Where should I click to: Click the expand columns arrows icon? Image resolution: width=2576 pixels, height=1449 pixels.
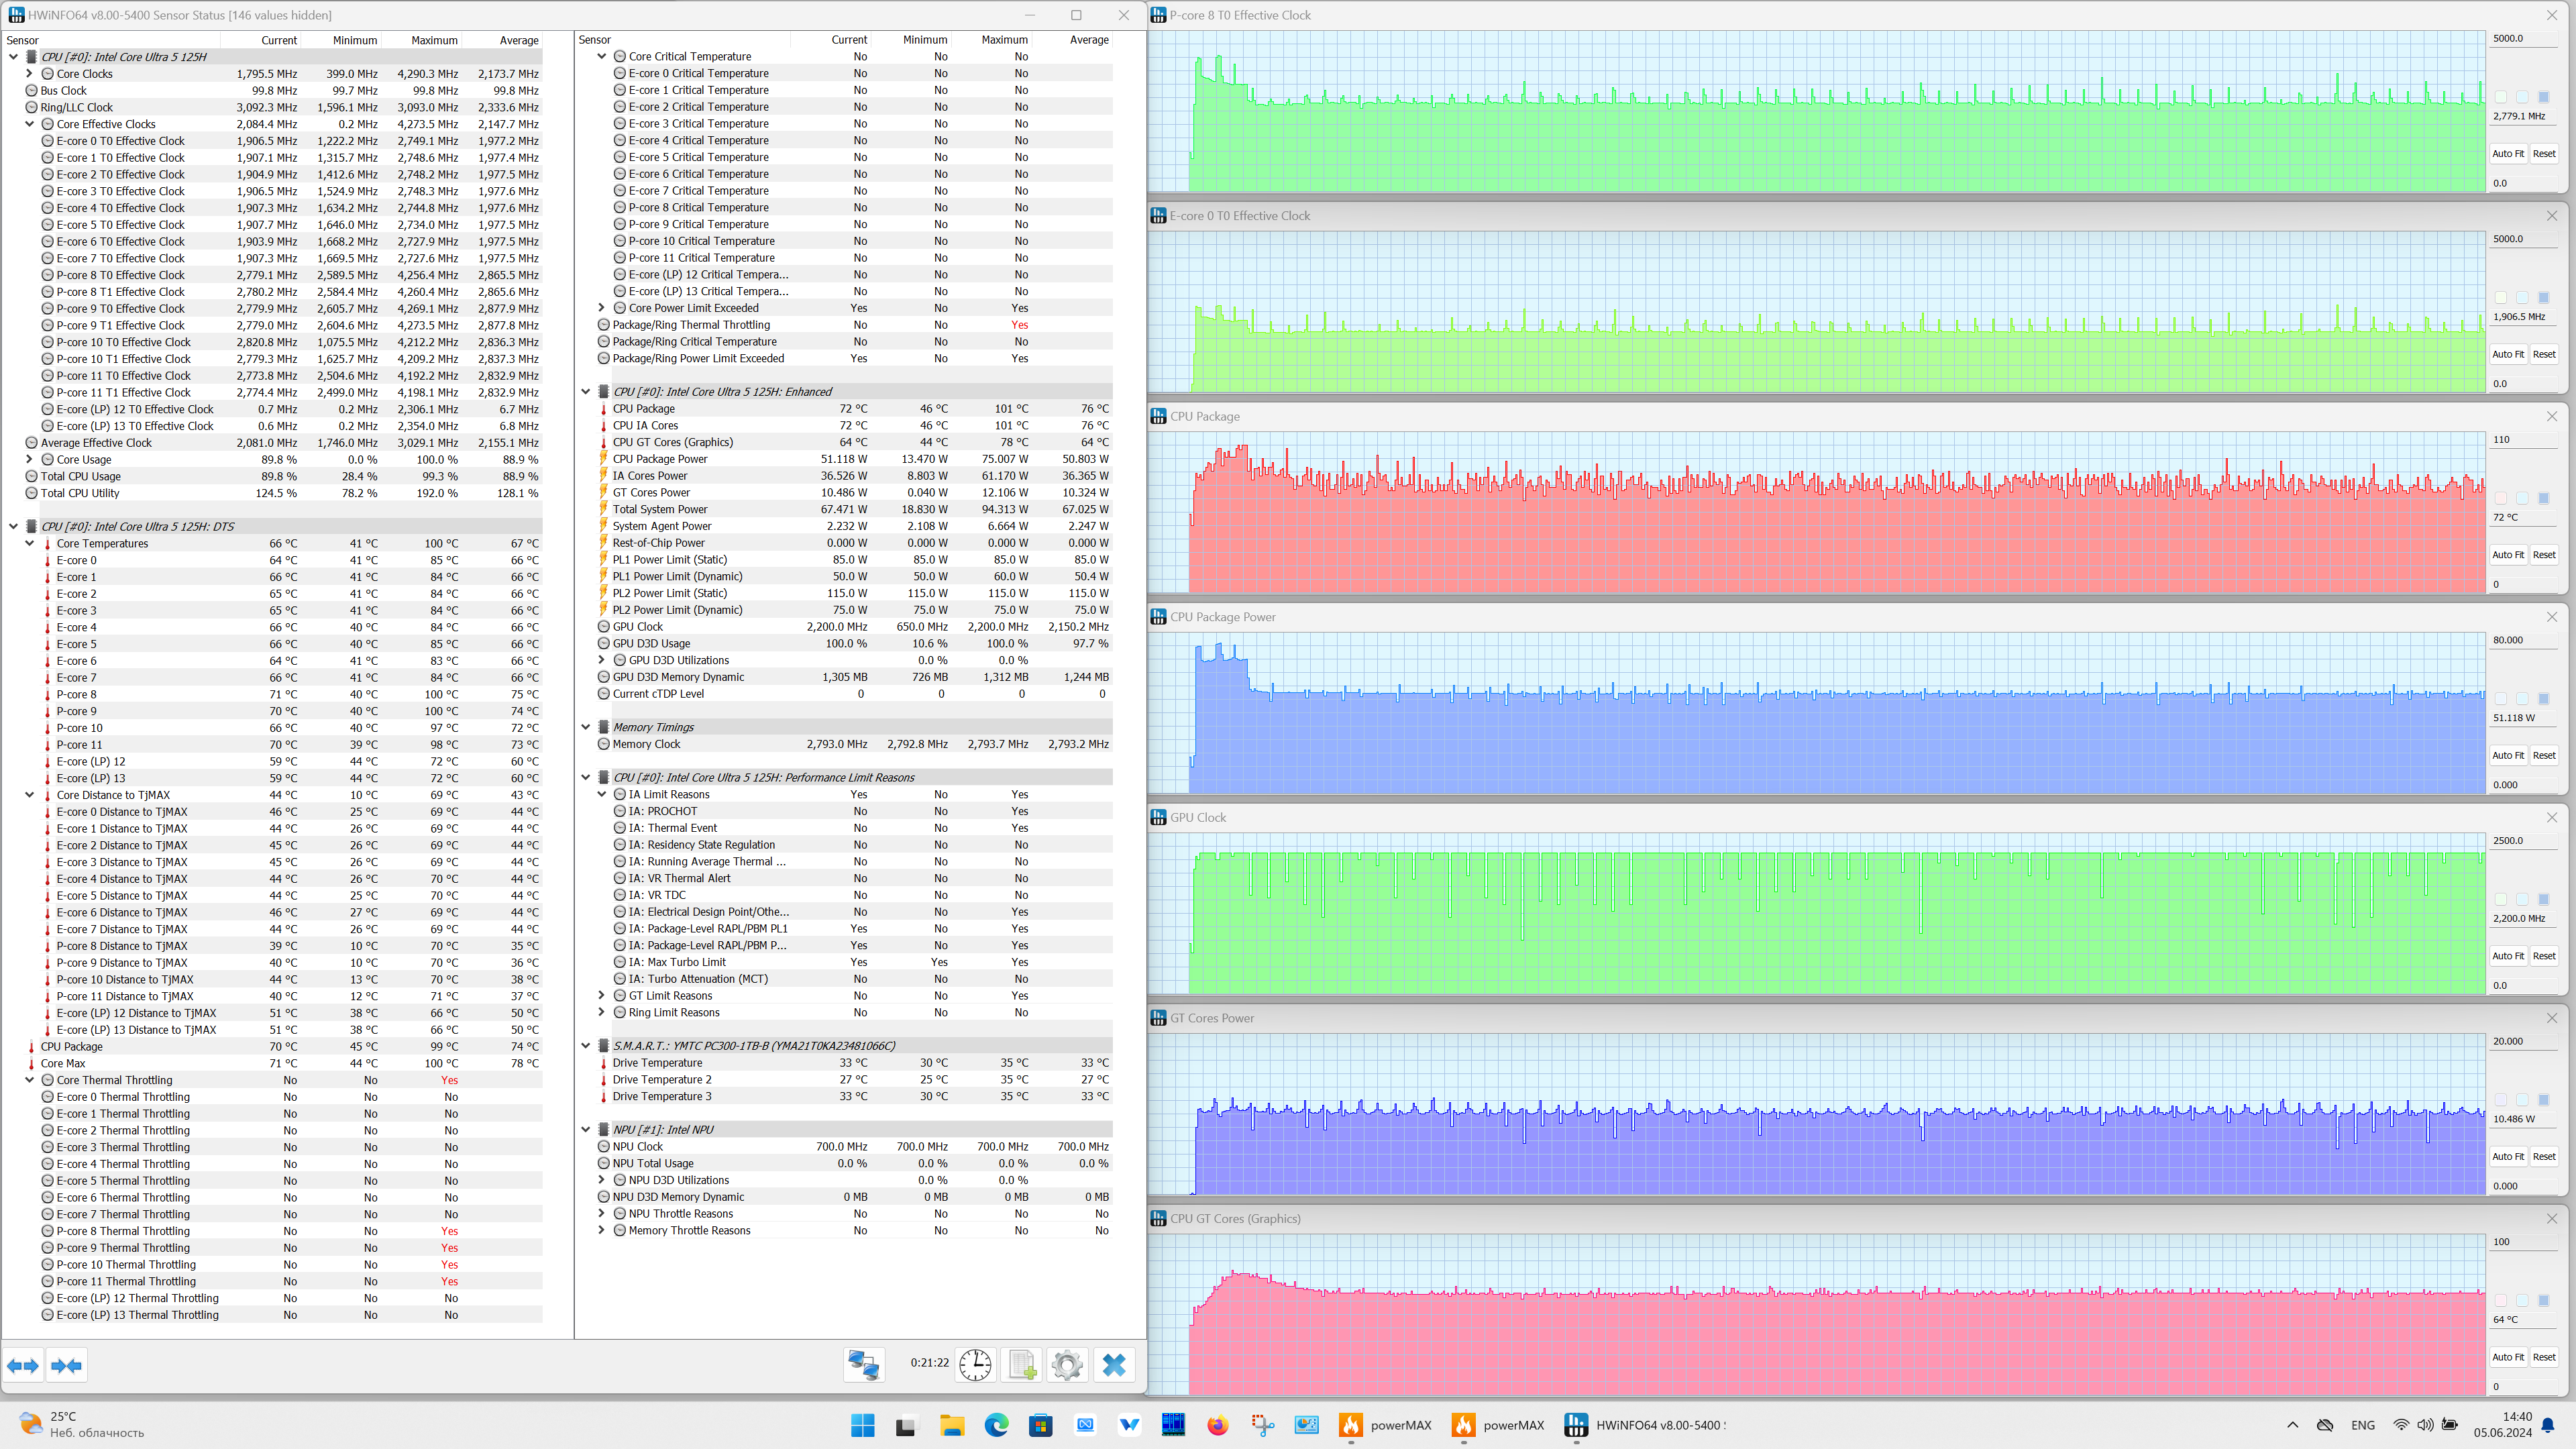(23, 1365)
